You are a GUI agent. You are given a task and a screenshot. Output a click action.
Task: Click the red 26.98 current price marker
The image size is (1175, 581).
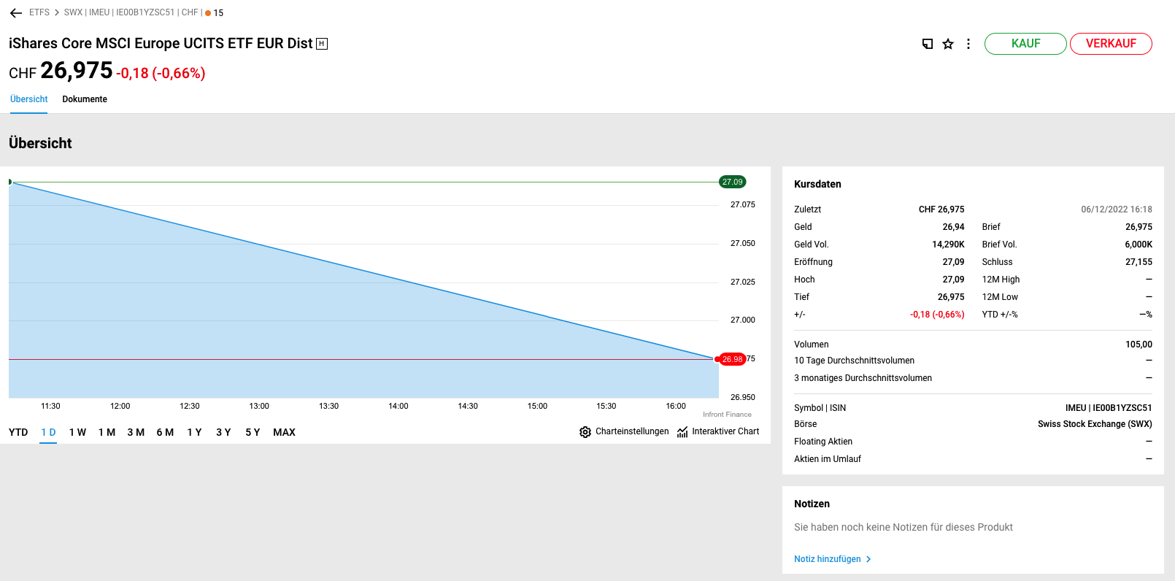(x=732, y=359)
